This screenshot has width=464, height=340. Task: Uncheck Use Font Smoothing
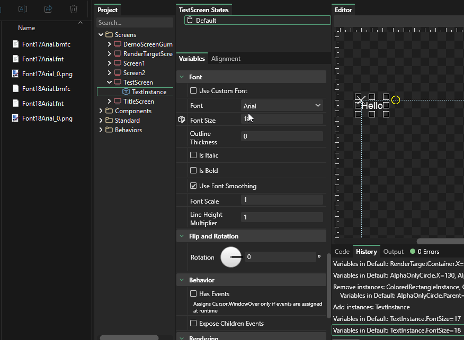(x=193, y=186)
